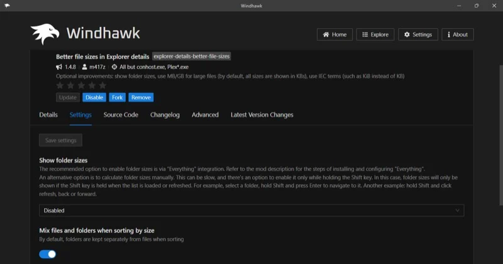Open the Changelog tab

[165, 115]
